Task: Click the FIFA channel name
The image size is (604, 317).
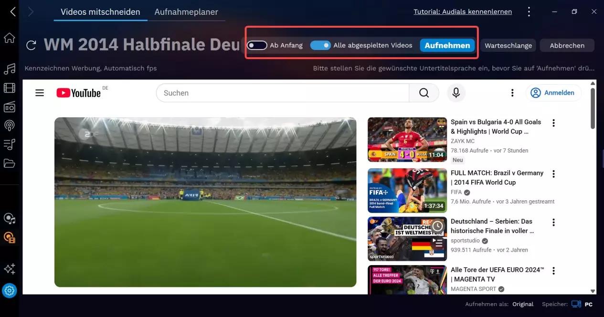Action: click(x=456, y=192)
